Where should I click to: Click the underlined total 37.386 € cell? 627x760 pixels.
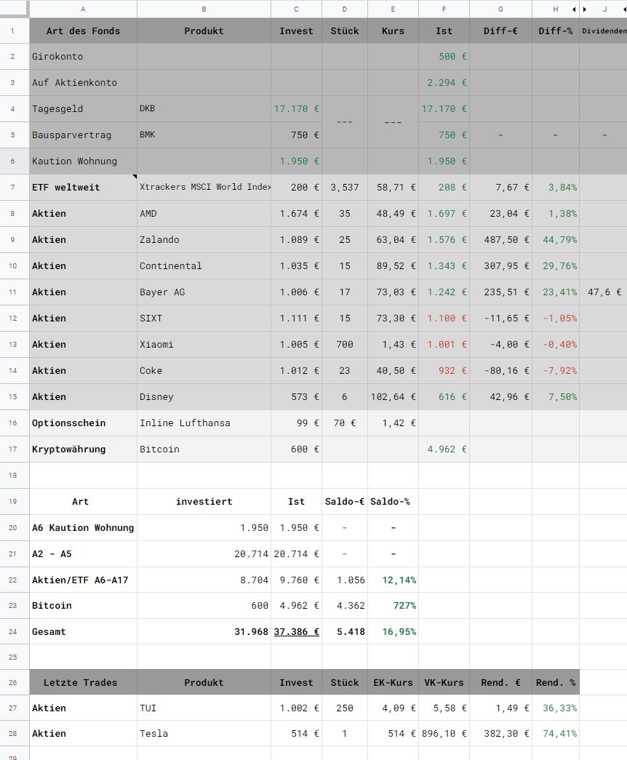click(x=296, y=631)
